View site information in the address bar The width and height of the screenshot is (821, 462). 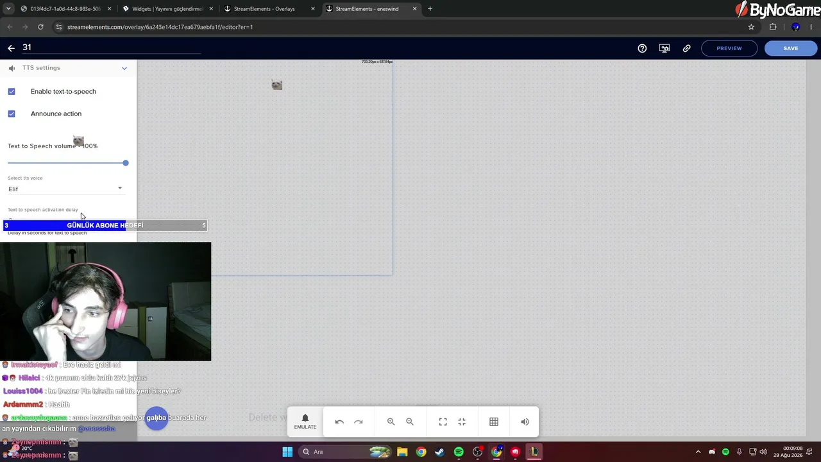pyautogui.click(x=59, y=27)
